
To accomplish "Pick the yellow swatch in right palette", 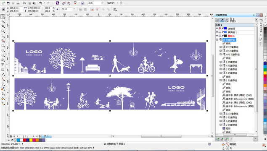I will point(265,73).
